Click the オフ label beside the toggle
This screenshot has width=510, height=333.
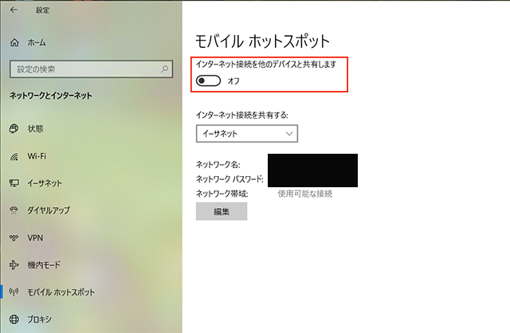pos(233,80)
